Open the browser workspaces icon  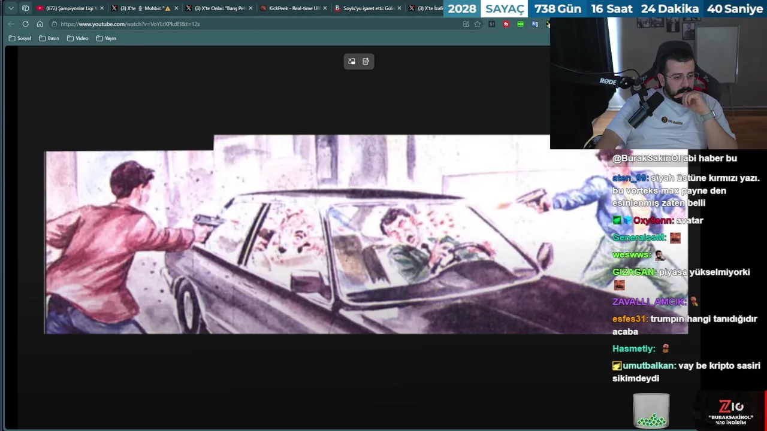[x=25, y=8]
